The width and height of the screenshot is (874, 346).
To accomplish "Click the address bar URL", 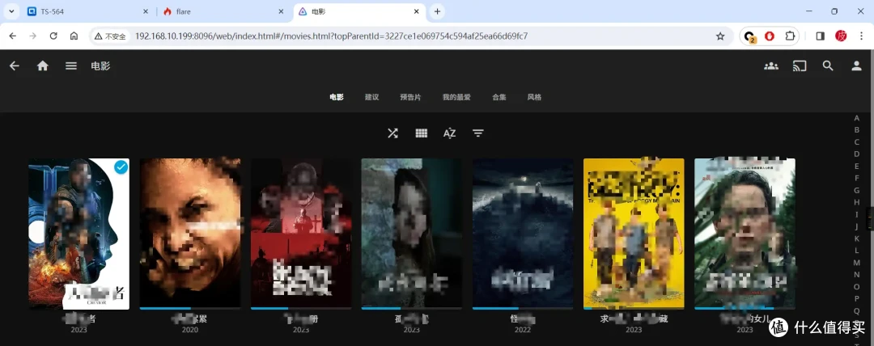I will click(331, 36).
